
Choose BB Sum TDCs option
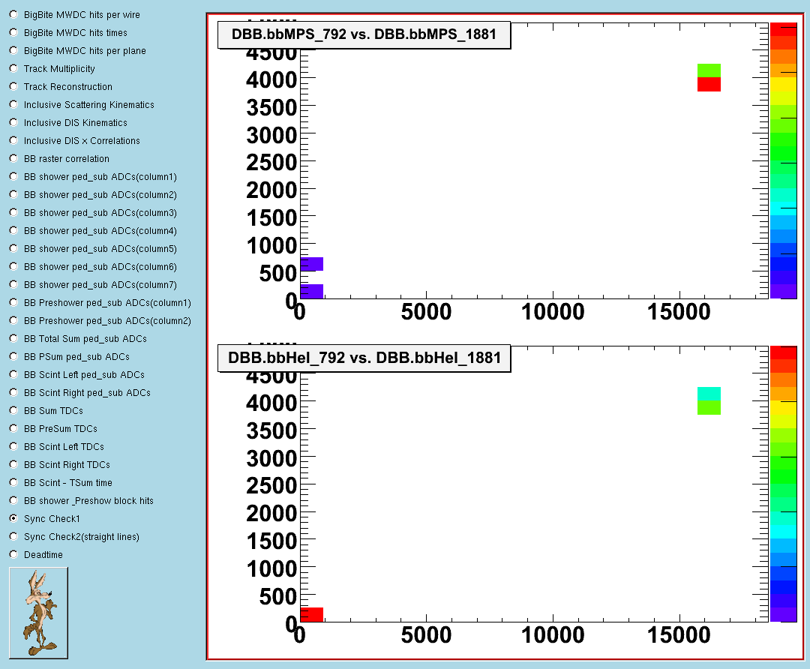tap(14, 411)
